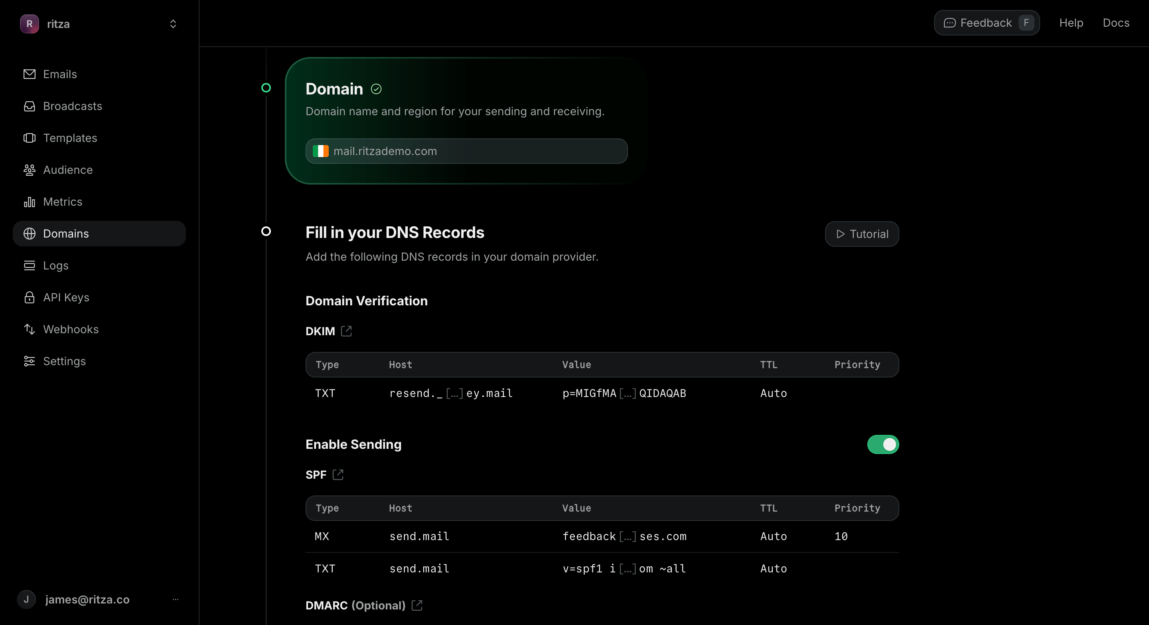Image resolution: width=1149 pixels, height=625 pixels.
Task: Click the Feedback button
Action: (986, 23)
